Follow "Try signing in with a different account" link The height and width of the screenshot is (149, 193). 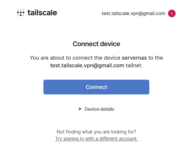click(96, 139)
